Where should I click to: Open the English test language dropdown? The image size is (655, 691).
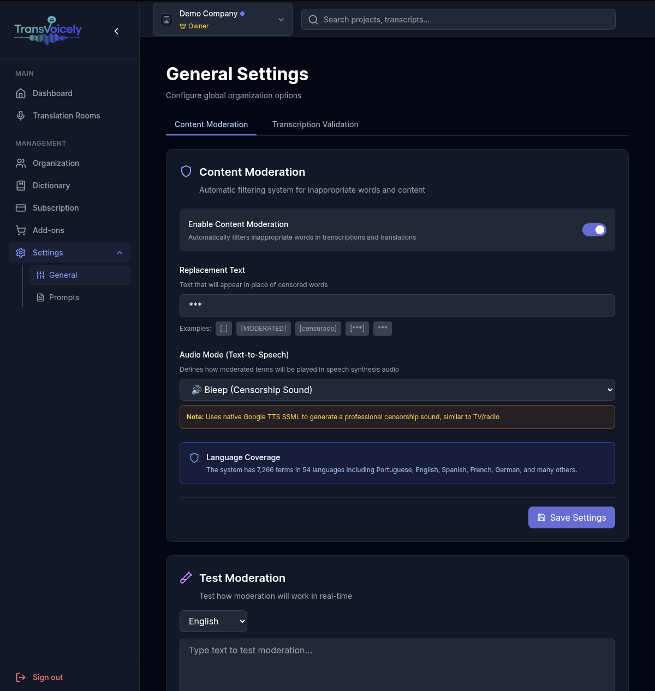[x=213, y=621]
